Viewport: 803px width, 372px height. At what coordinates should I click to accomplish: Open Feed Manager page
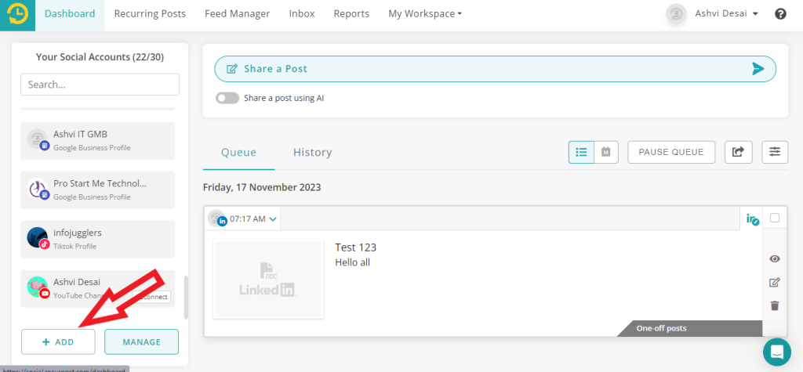click(x=237, y=14)
